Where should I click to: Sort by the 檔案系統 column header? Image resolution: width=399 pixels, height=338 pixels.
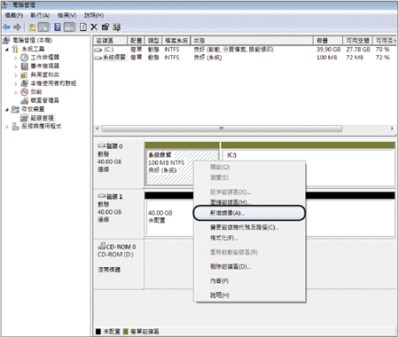pos(176,41)
